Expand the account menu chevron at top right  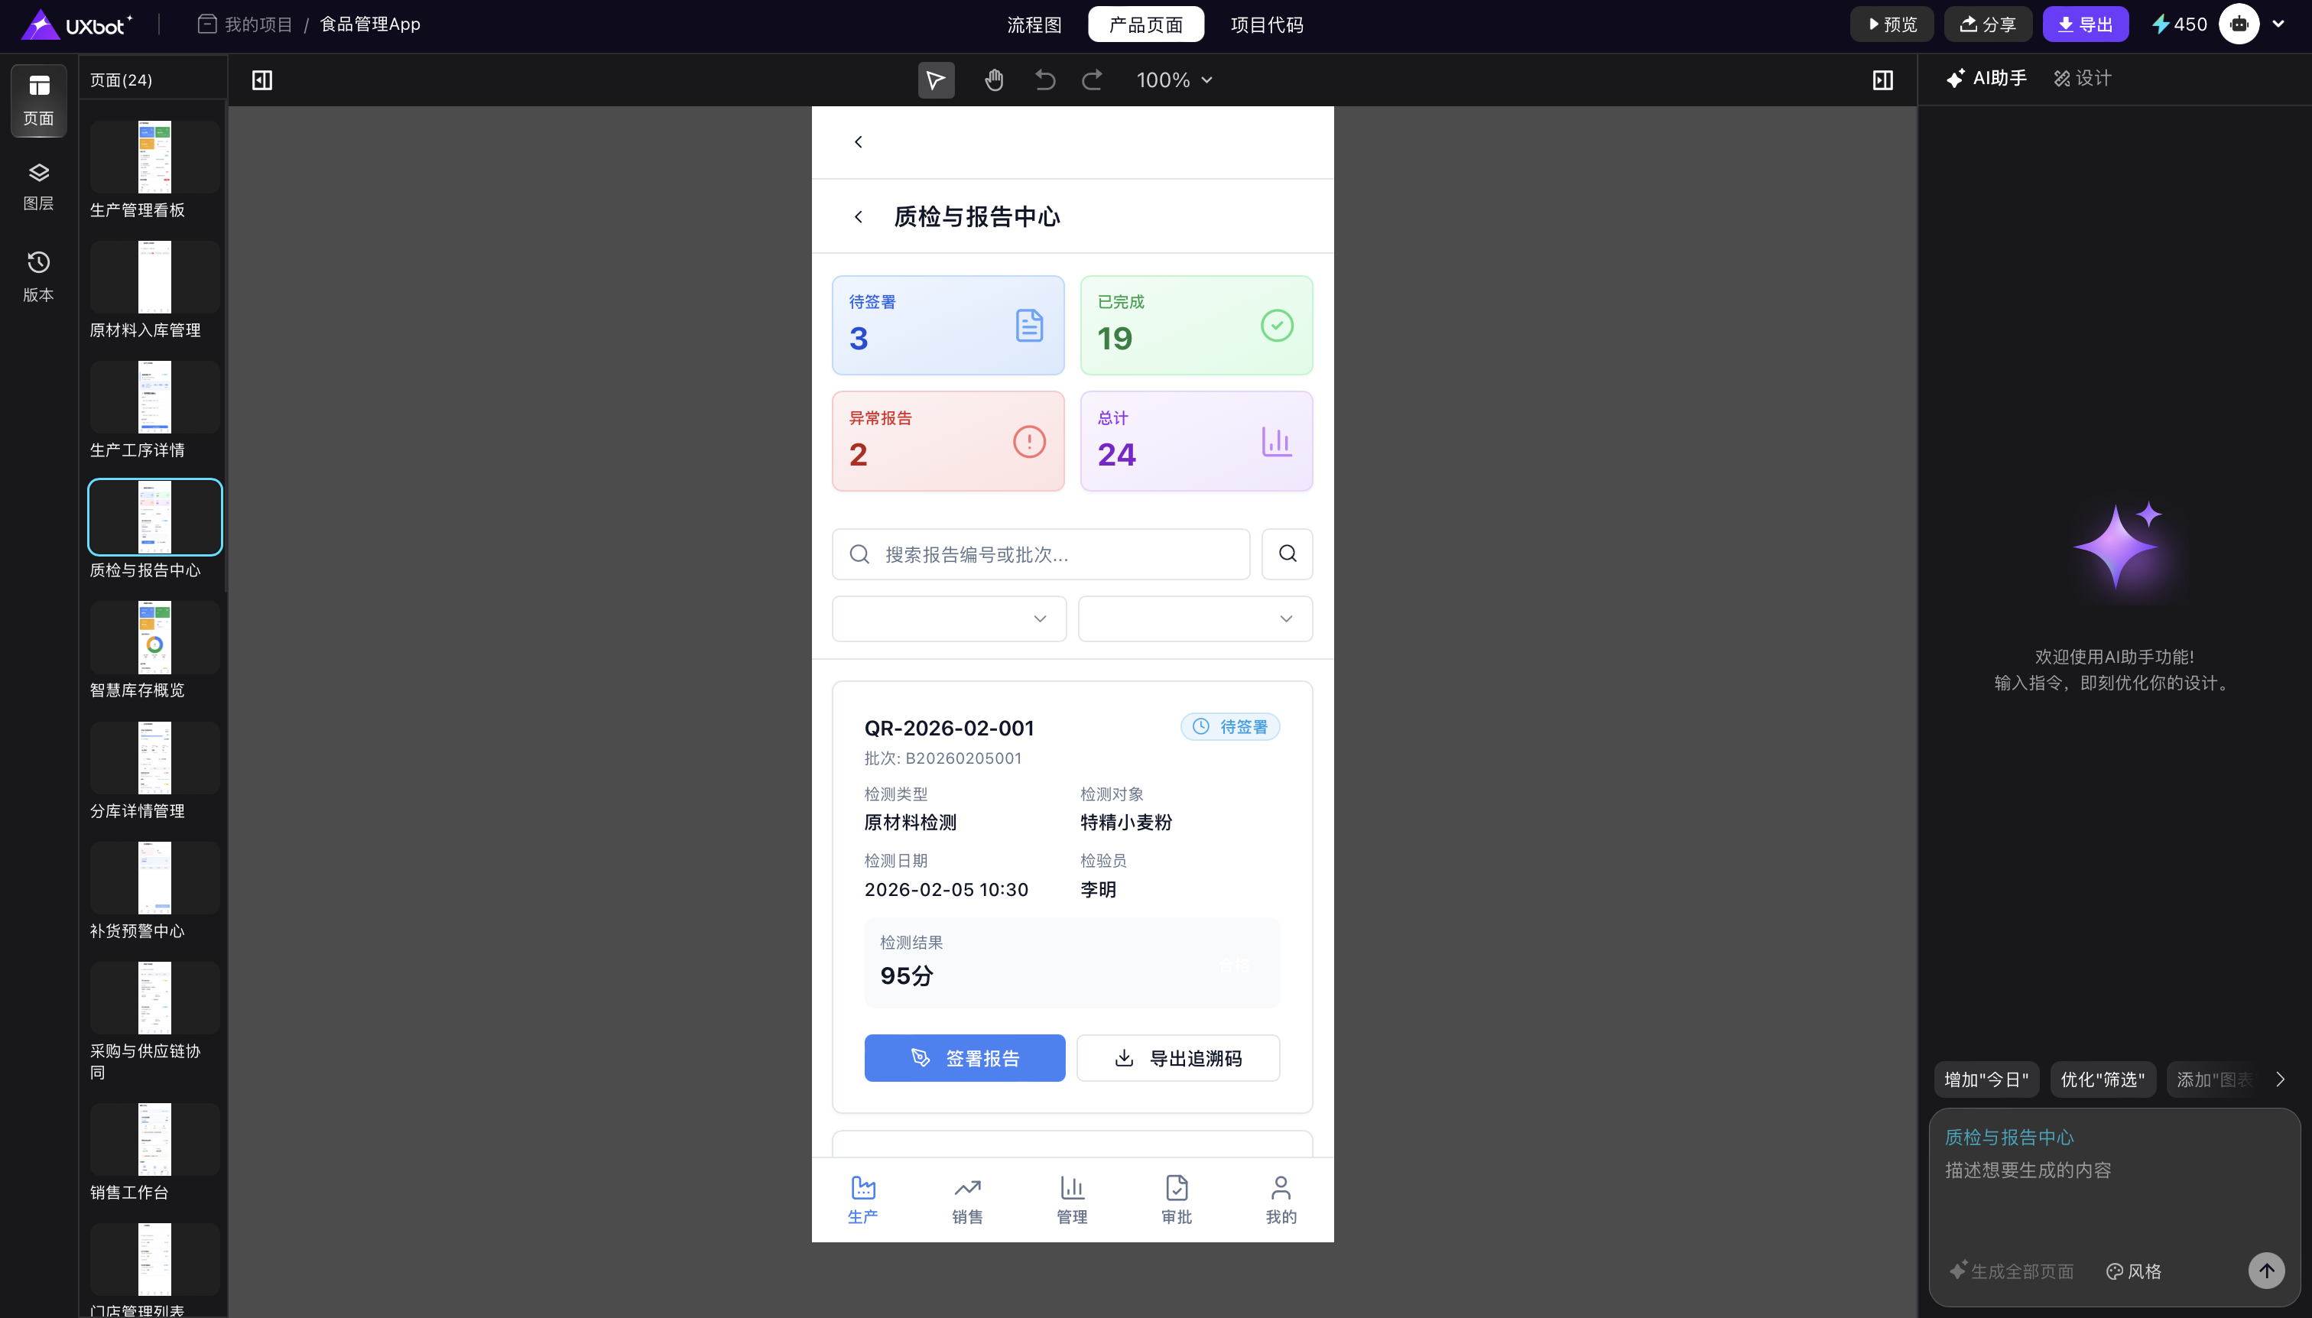point(2278,24)
